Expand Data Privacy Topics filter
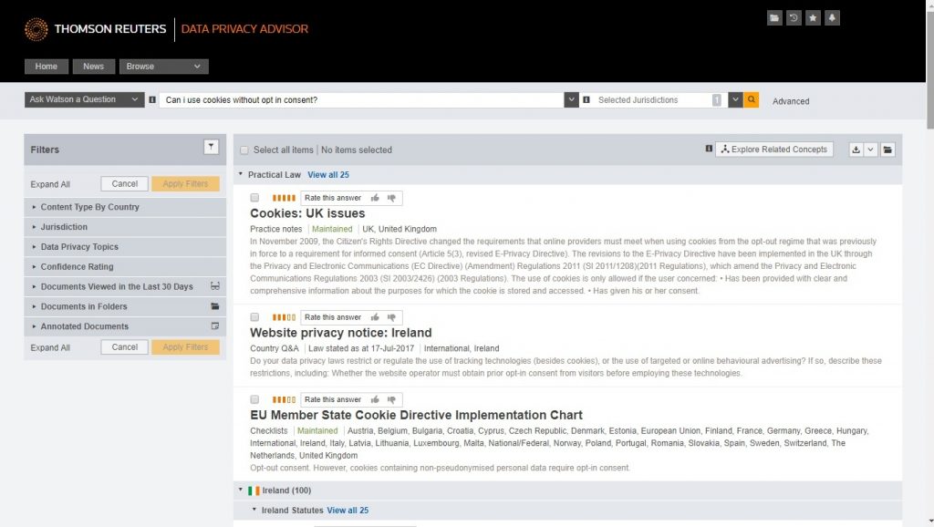This screenshot has height=527, width=934. click(x=125, y=246)
